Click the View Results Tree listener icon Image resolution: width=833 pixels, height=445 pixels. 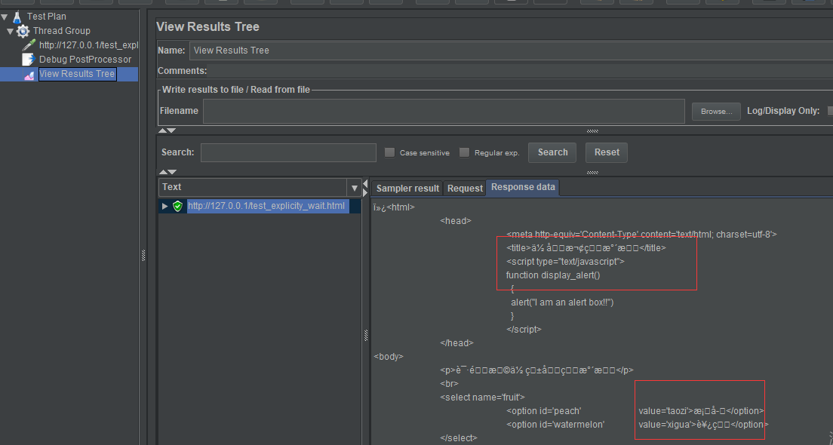click(x=29, y=75)
